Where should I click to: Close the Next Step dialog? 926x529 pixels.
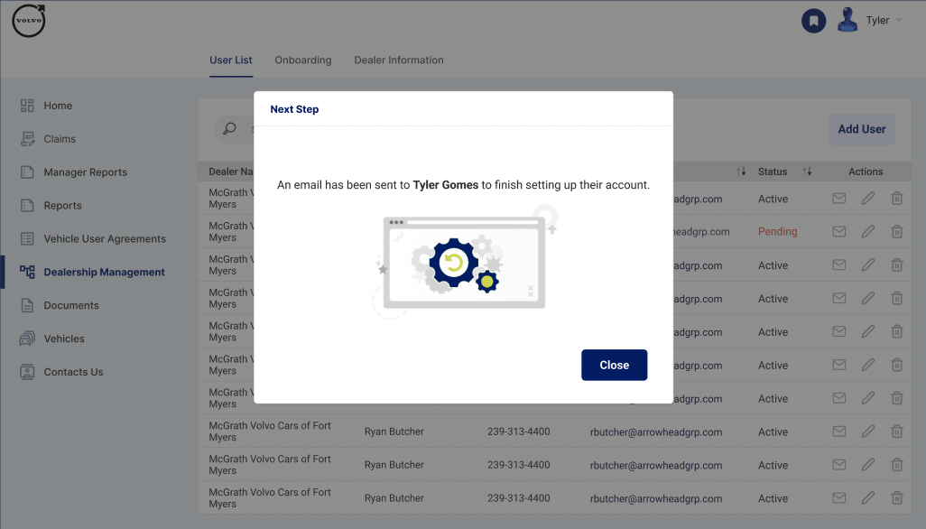[x=614, y=365]
